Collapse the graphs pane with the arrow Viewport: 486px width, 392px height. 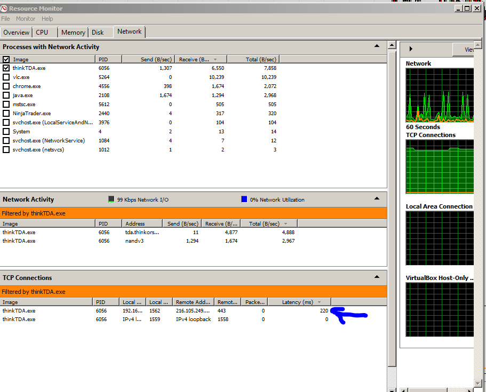[x=411, y=49]
